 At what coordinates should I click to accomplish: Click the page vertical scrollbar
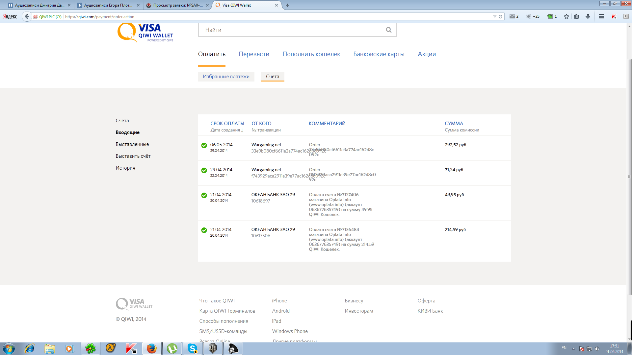[629, 177]
